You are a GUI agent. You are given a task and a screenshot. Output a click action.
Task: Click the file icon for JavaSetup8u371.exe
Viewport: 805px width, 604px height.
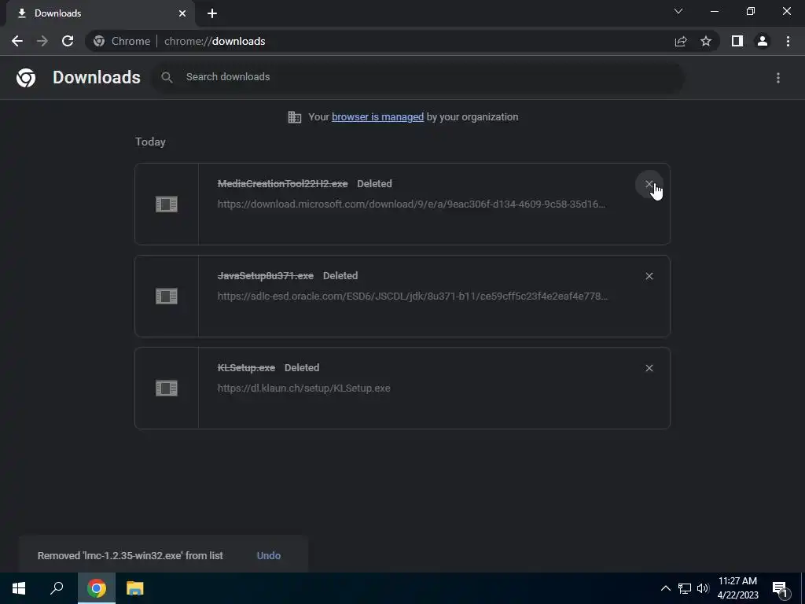167,296
